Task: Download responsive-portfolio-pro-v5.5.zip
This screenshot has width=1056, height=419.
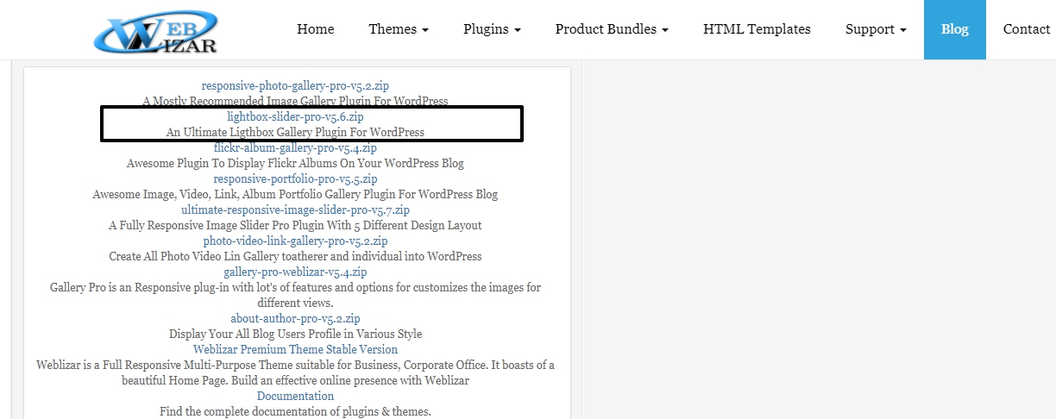Action: [x=295, y=178]
